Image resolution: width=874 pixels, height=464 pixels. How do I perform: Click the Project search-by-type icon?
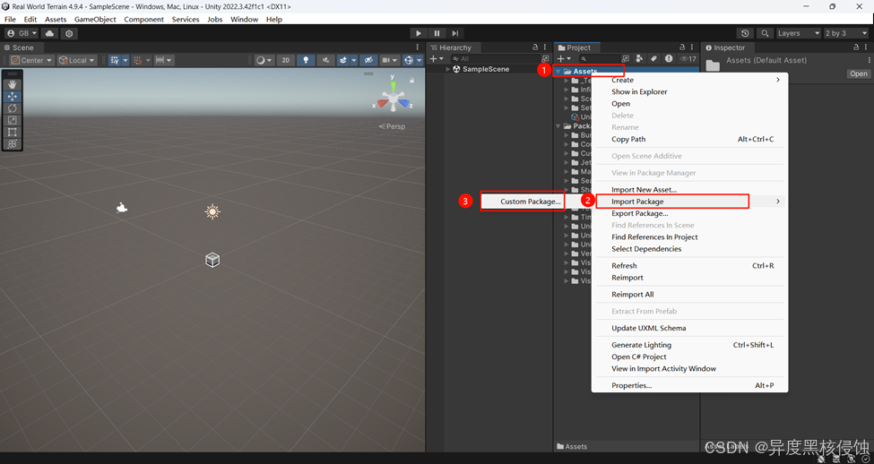point(639,58)
